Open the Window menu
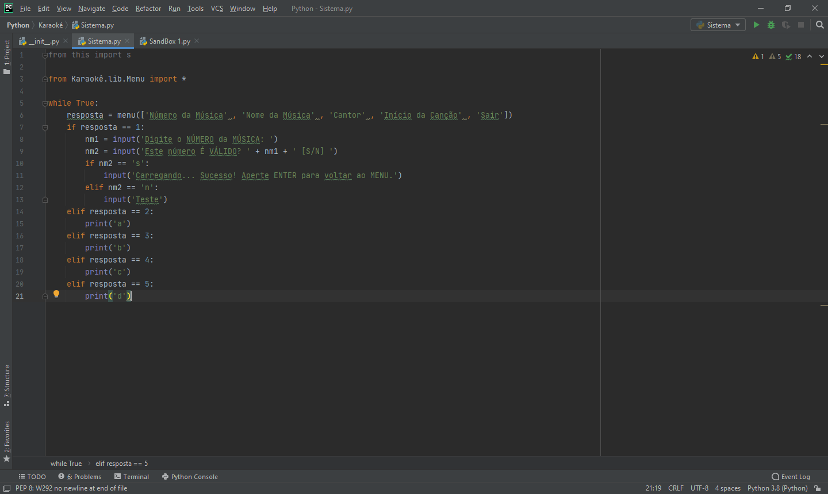 click(243, 9)
